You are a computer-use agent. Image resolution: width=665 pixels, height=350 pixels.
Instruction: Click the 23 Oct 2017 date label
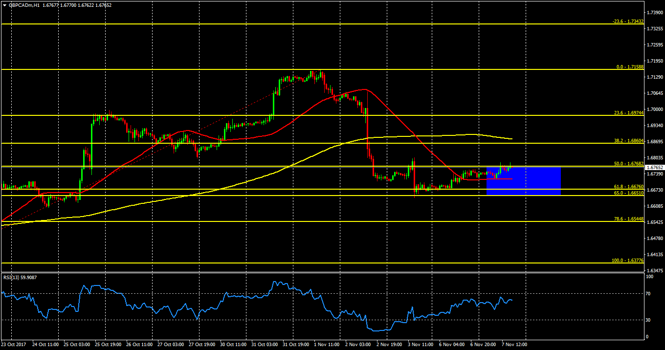(x=14, y=344)
